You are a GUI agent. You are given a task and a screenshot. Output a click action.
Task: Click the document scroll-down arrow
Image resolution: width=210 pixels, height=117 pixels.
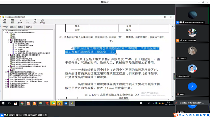tap(172, 96)
